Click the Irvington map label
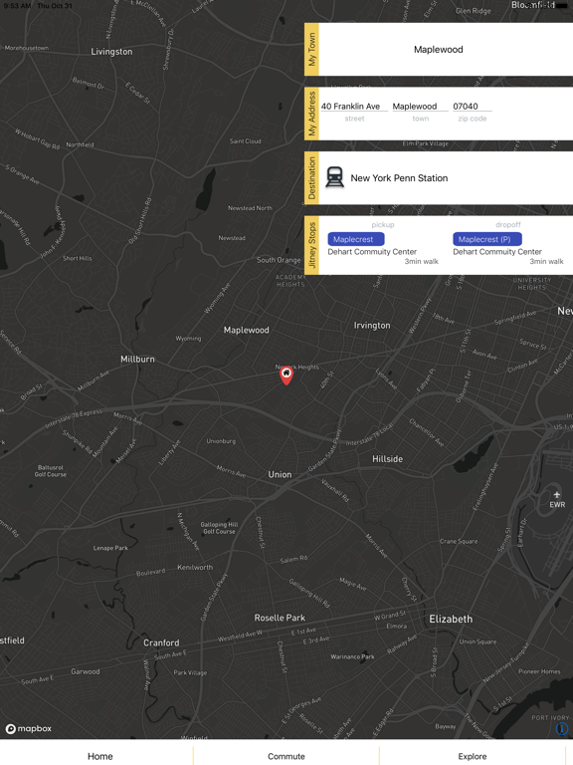The height and width of the screenshot is (765, 573). (372, 326)
